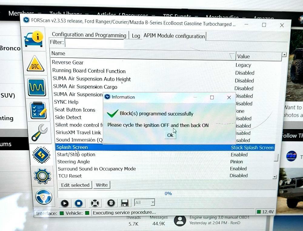This screenshot has width=303, height=231.
Task: Click the Edit selected button
Action: click(x=75, y=185)
